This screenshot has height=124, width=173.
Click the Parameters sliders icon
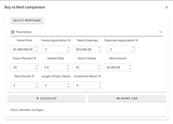(x=12, y=32)
